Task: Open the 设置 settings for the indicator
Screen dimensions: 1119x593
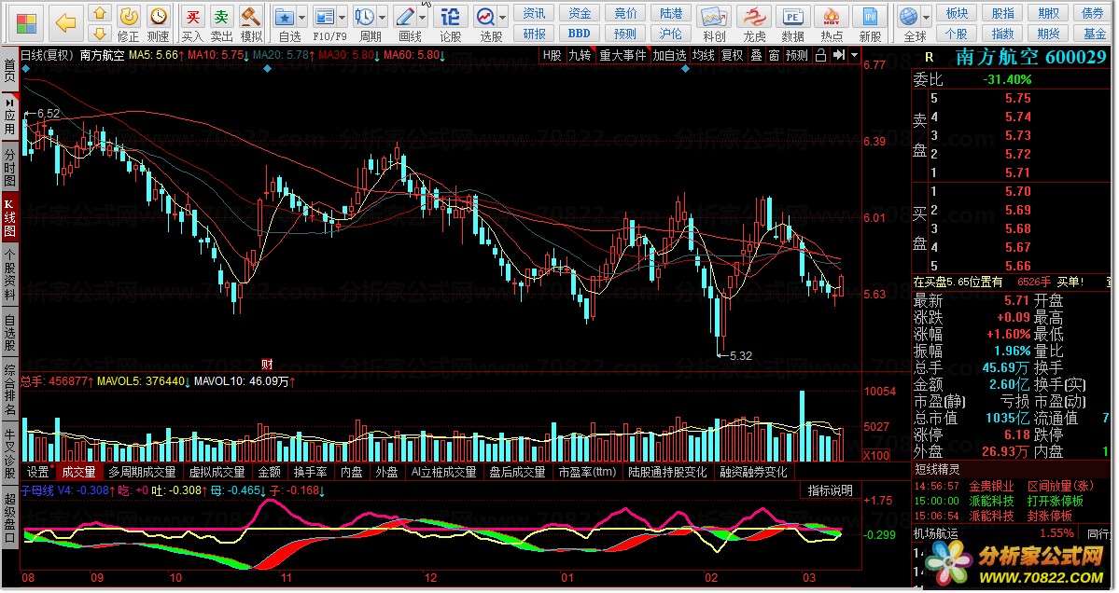Action: [x=38, y=472]
